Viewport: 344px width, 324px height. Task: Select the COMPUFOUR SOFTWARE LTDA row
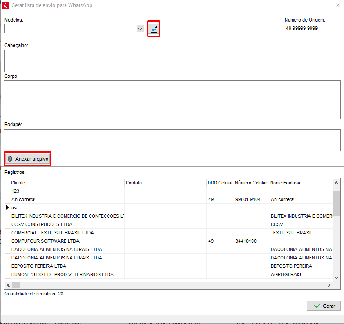click(45, 241)
